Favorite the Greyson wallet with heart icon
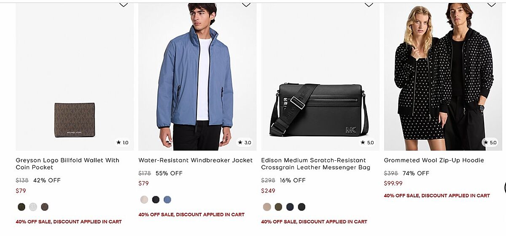Viewport: 506px width, 236px height. pyautogui.click(x=123, y=5)
